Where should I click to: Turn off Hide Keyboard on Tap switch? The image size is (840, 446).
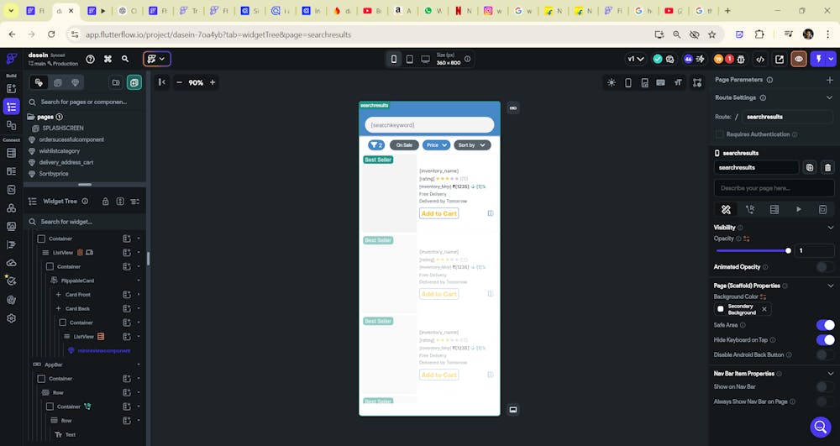click(825, 340)
